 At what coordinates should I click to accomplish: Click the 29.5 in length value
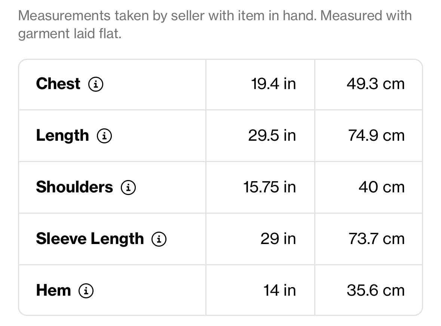[272, 136]
